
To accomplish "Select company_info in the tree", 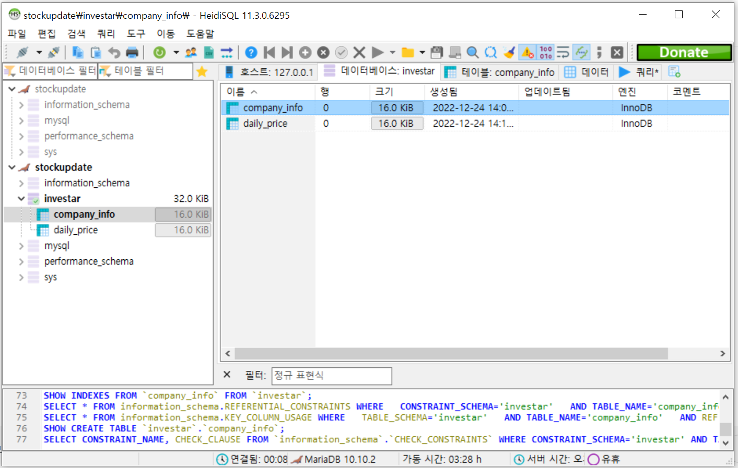I will (84, 214).
